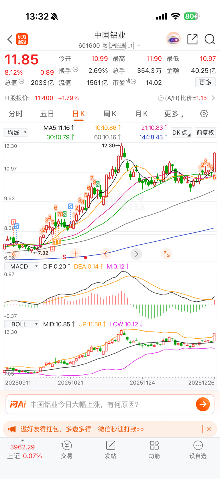Select the 日K tab

[x=78, y=114]
